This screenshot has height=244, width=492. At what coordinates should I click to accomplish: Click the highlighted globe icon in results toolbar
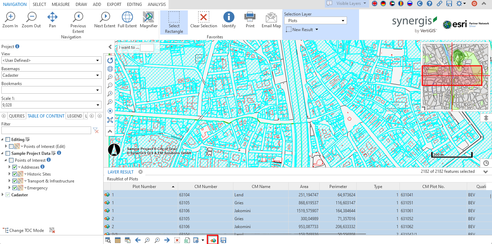click(212, 240)
